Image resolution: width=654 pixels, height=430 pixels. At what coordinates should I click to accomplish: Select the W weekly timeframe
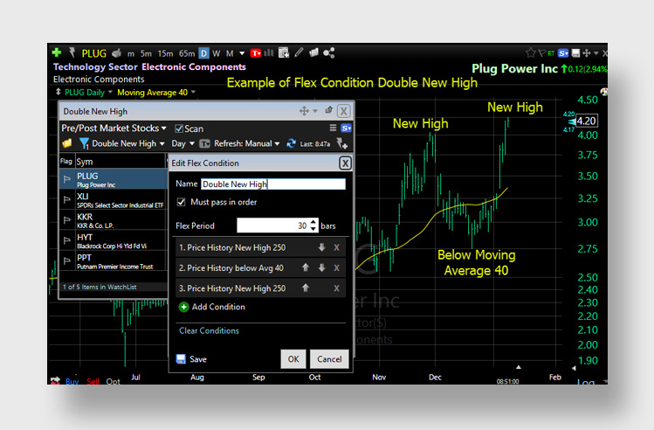[217, 52]
